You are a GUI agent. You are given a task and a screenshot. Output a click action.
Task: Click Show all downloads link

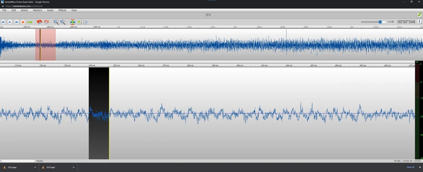point(410,167)
